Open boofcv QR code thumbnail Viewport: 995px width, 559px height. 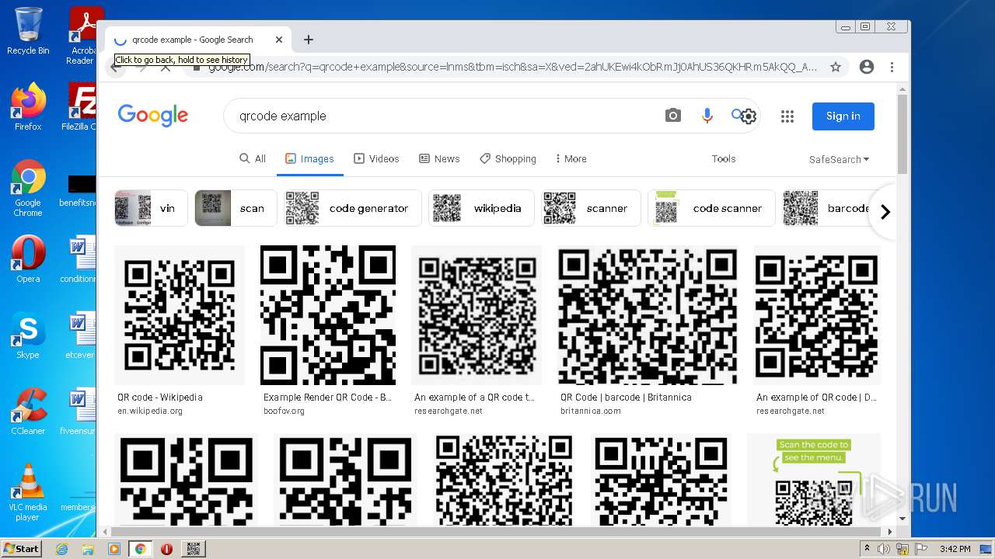327,315
